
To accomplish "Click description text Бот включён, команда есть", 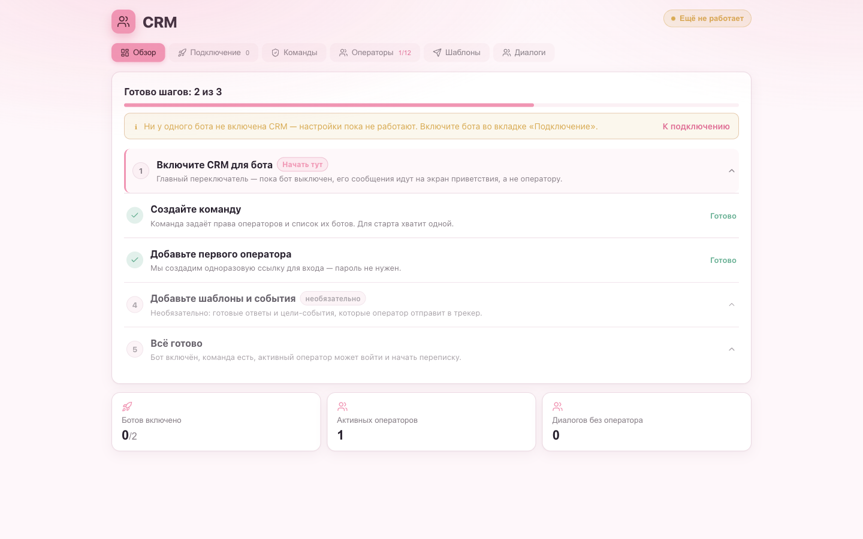I will click(x=306, y=358).
